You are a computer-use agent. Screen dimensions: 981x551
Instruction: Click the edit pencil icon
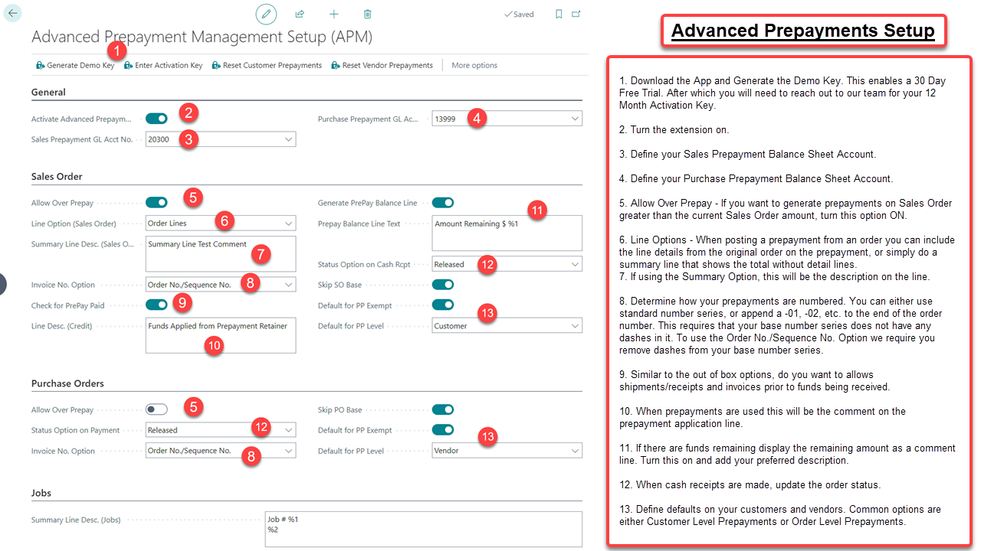pos(266,14)
